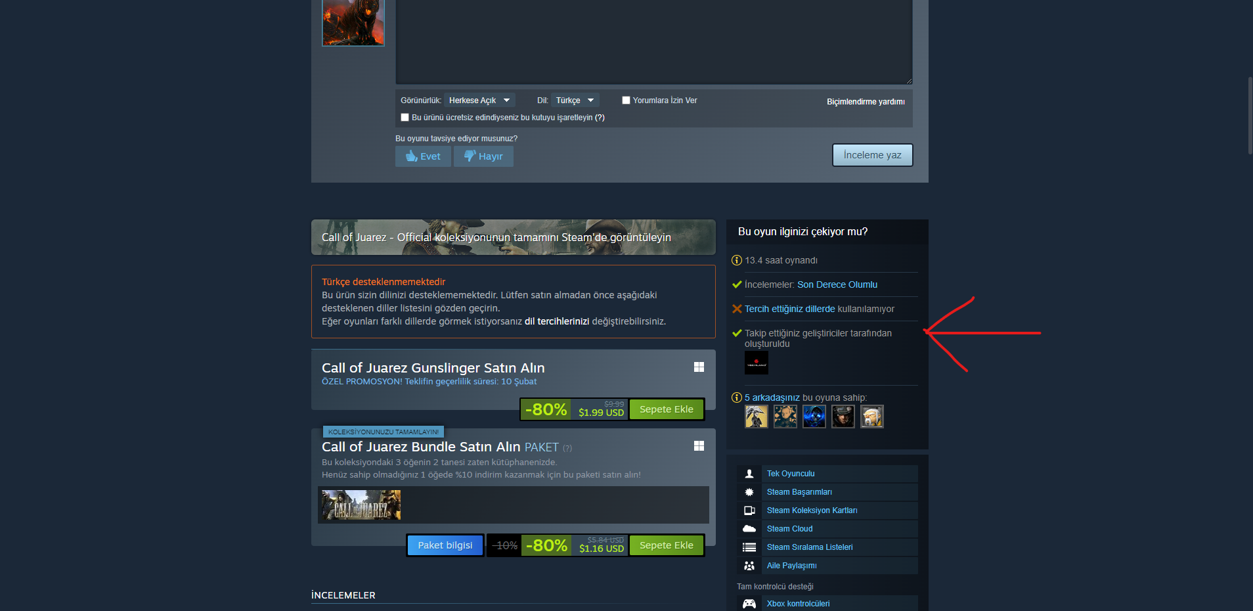This screenshot has height=611, width=1253.
Task: Click inside the review text area
Action: [654, 42]
